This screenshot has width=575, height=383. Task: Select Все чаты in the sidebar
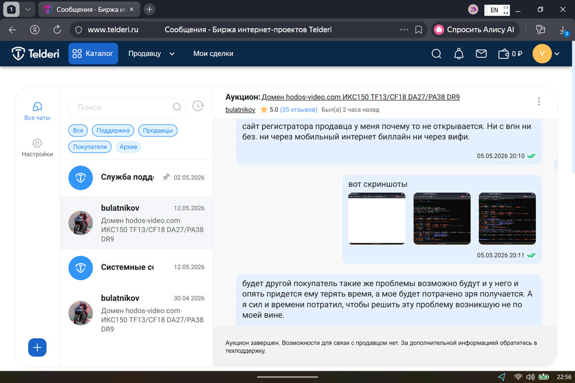(37, 111)
